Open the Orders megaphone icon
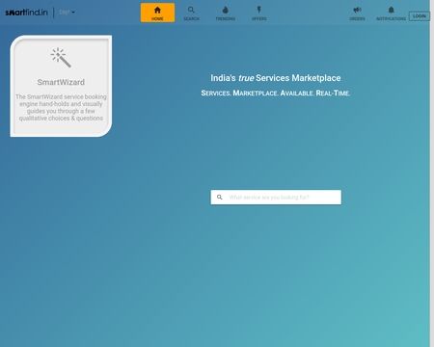434x347 pixels. tap(357, 10)
